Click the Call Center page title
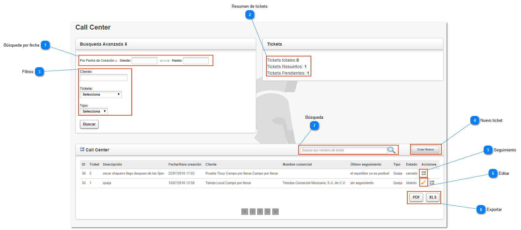 pyautogui.click(x=93, y=27)
